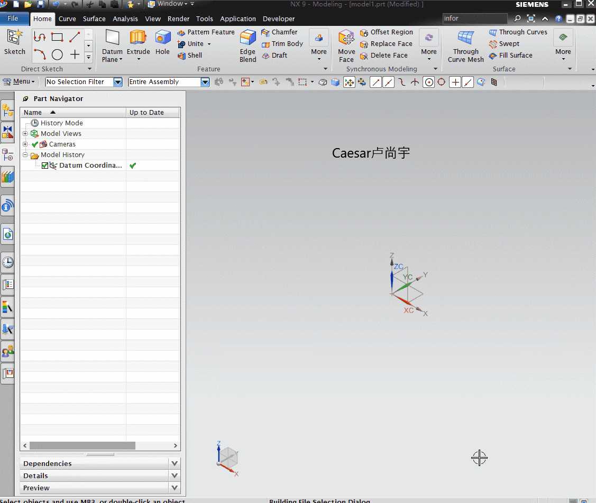
Task: Toggle the snap to intersection option
Action: [x=415, y=82]
